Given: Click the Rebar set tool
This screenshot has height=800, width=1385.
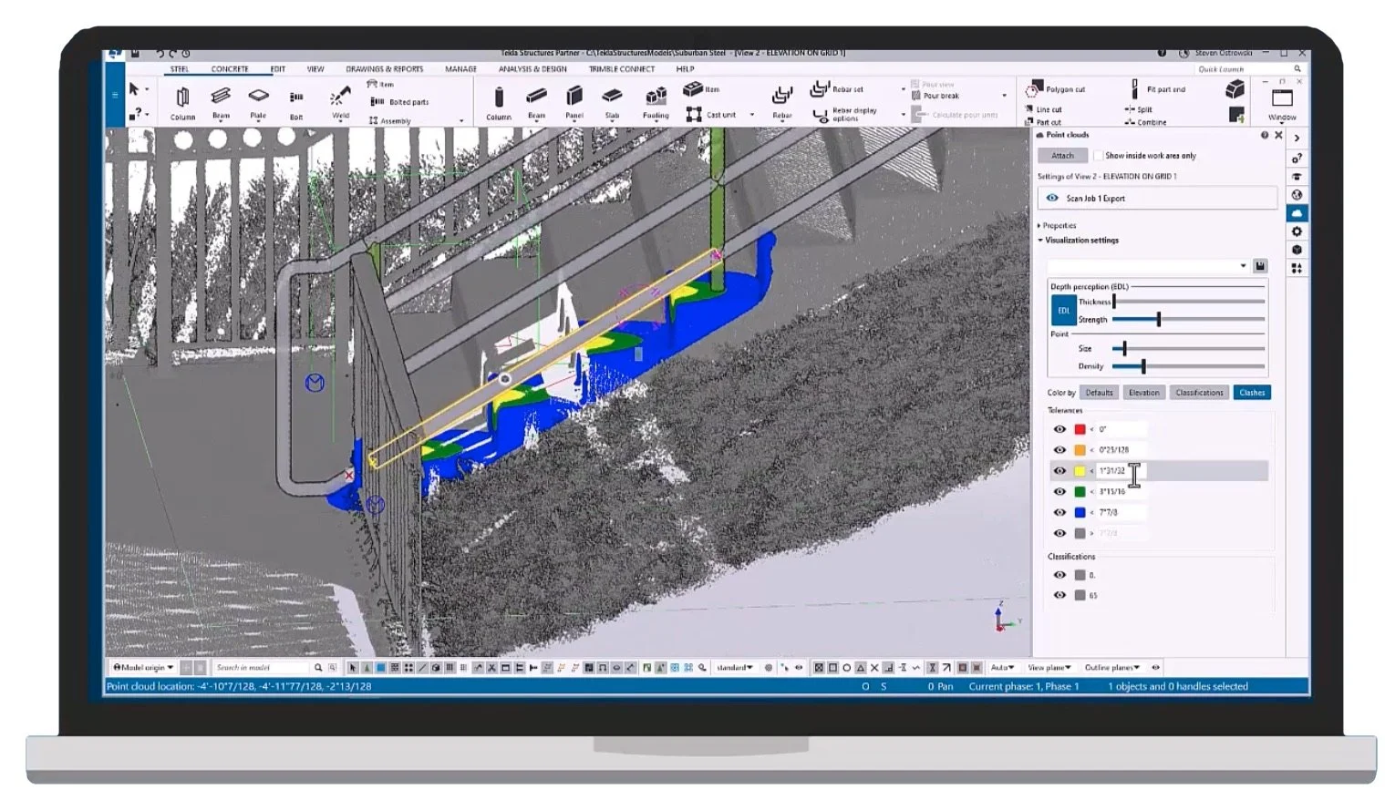Looking at the screenshot, I should point(837,89).
